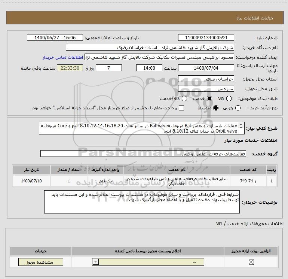Image resolution: width=288 pixels, height=279 pixels.
Task: Click the announcement date field 1400/06/27
Action: point(55,37)
